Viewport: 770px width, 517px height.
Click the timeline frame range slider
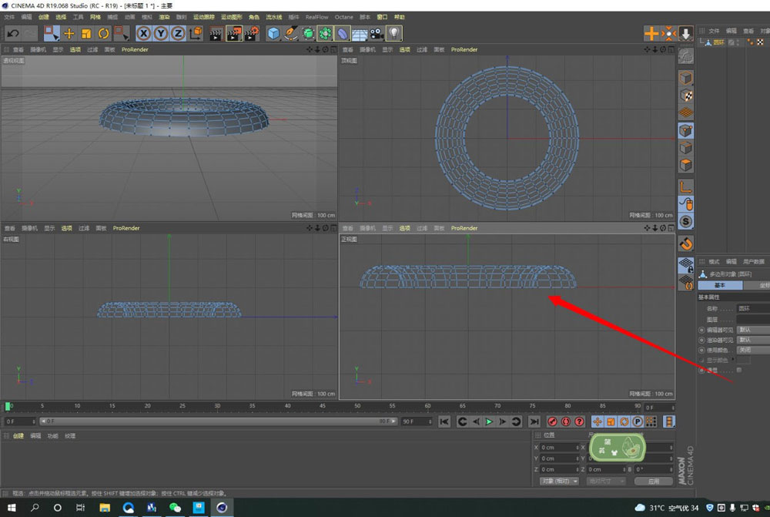[216, 421]
